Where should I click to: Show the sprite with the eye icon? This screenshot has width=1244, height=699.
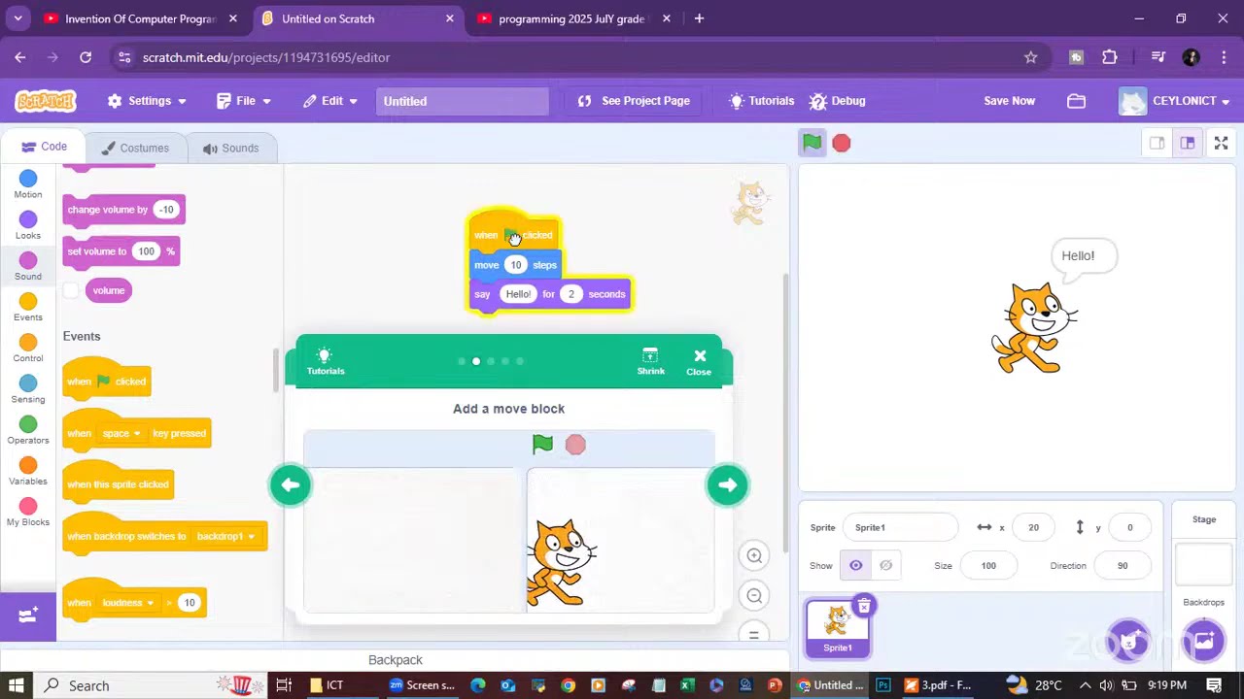tap(856, 565)
